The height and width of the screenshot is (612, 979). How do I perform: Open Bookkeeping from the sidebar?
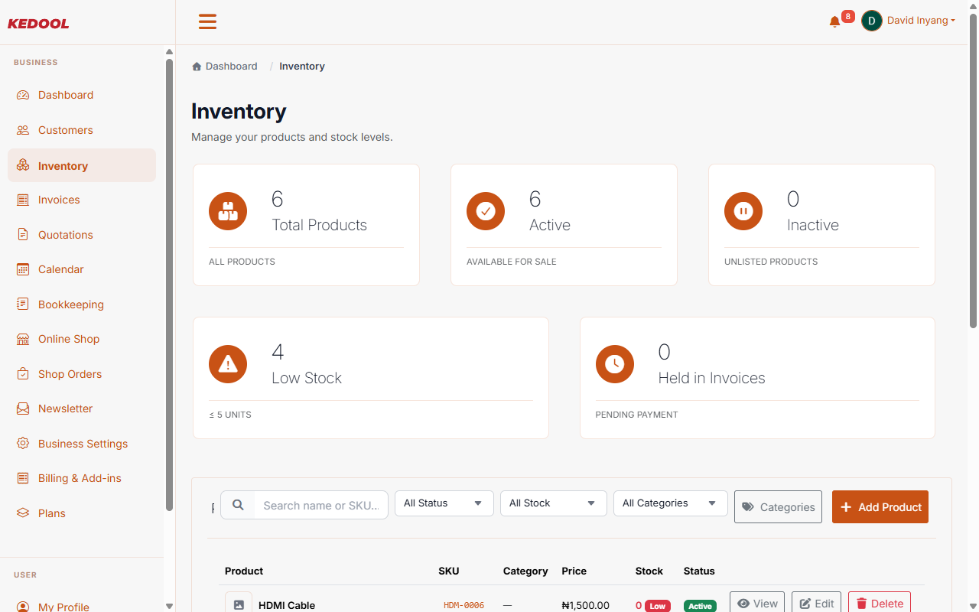(x=82, y=304)
